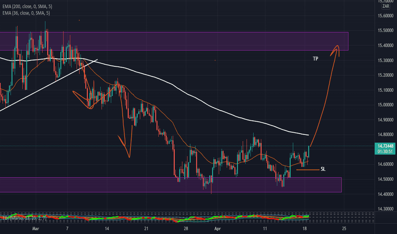This screenshot has width=397, height=234.
Task: Select the EMA 36 indicator legend
Action: tap(26, 13)
